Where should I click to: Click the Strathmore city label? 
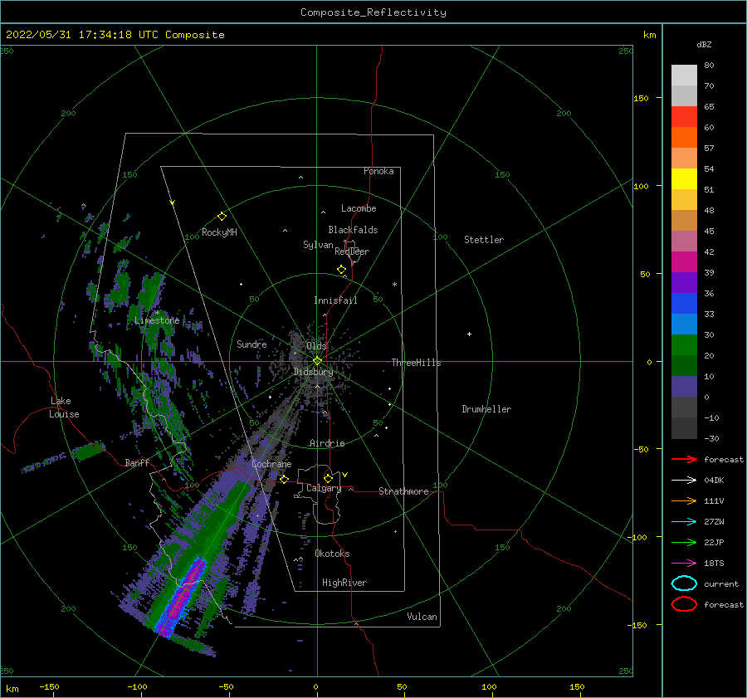point(403,491)
